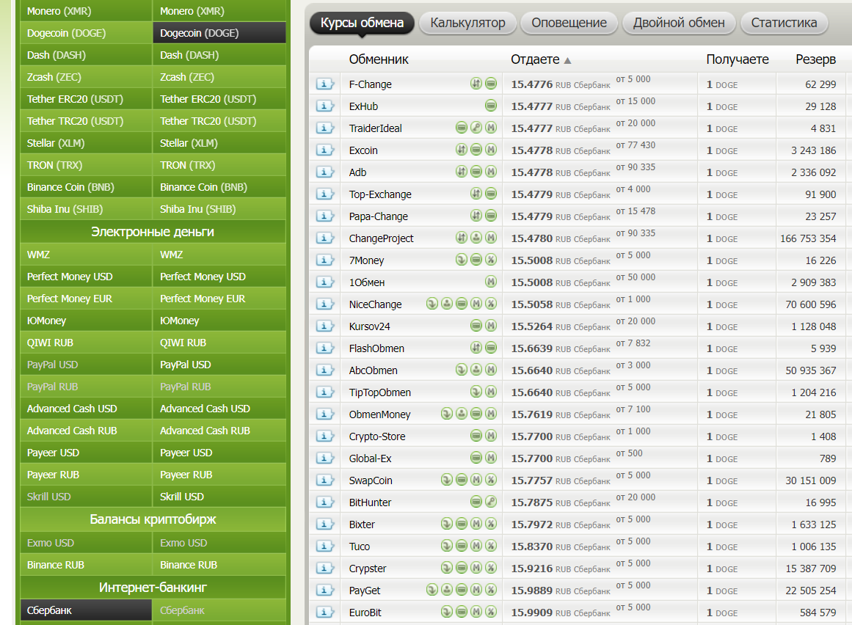Open info icon for NiceChange row
This screenshot has height=625, width=852.
click(324, 304)
